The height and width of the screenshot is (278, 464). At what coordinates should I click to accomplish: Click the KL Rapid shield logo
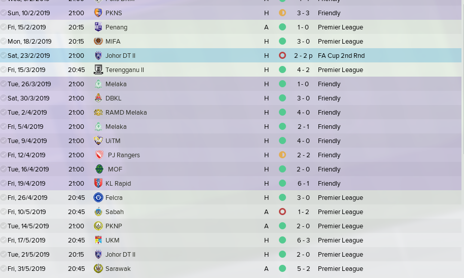click(98, 183)
